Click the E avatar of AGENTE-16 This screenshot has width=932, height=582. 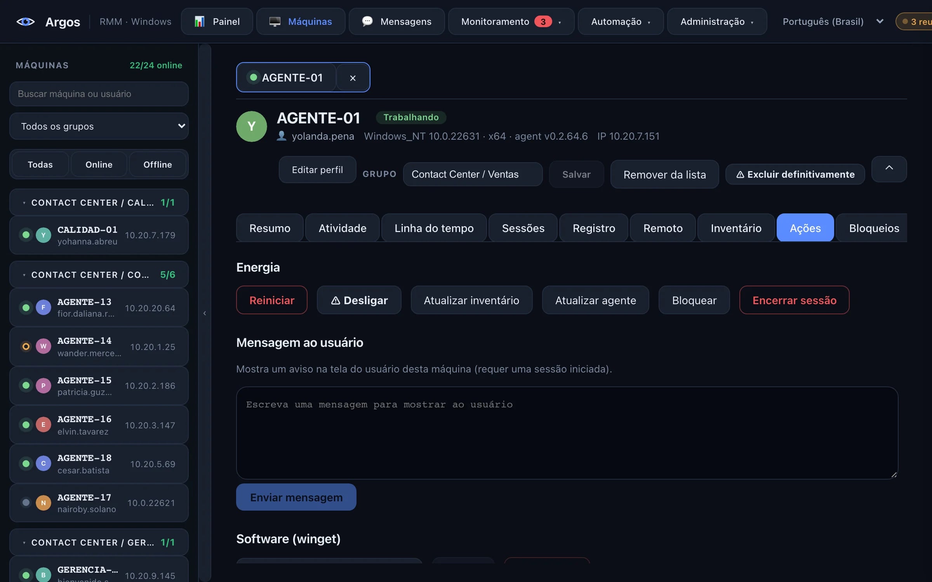coord(43,425)
